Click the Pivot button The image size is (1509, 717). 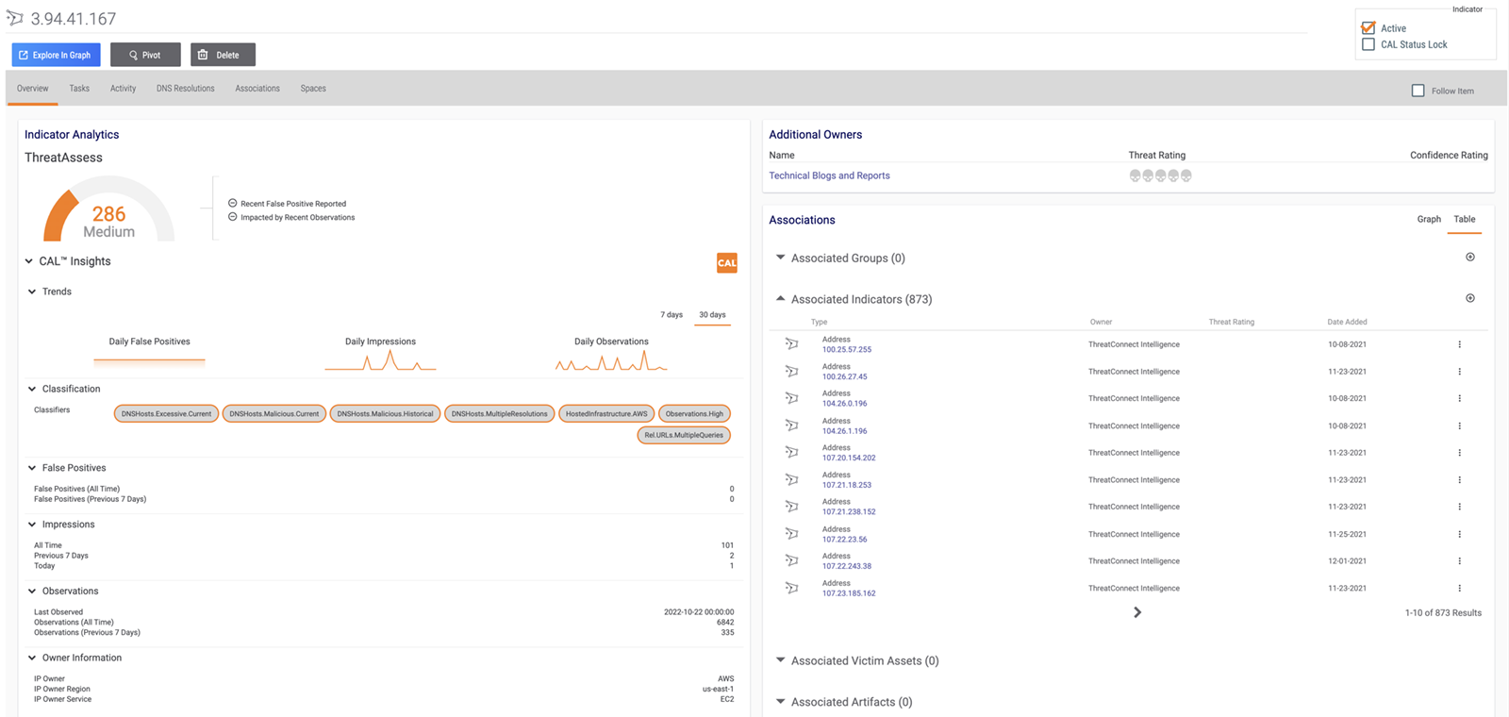[145, 55]
